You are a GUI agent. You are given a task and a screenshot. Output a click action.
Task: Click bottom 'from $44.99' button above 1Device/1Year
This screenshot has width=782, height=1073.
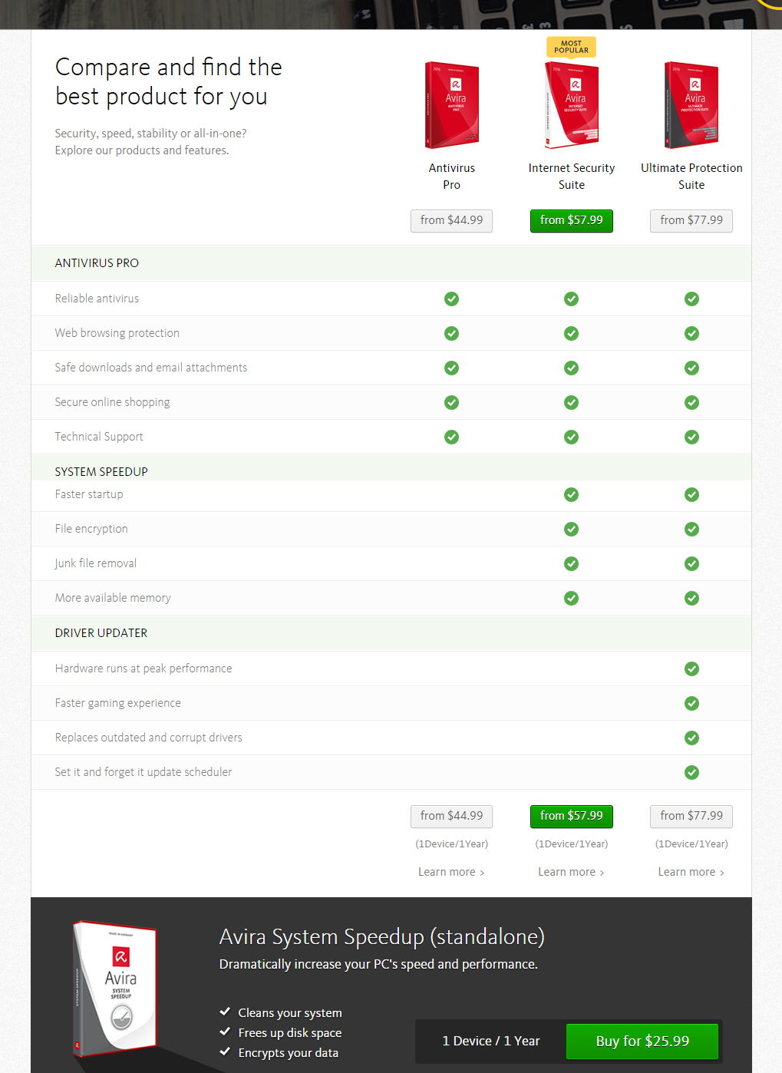click(451, 816)
